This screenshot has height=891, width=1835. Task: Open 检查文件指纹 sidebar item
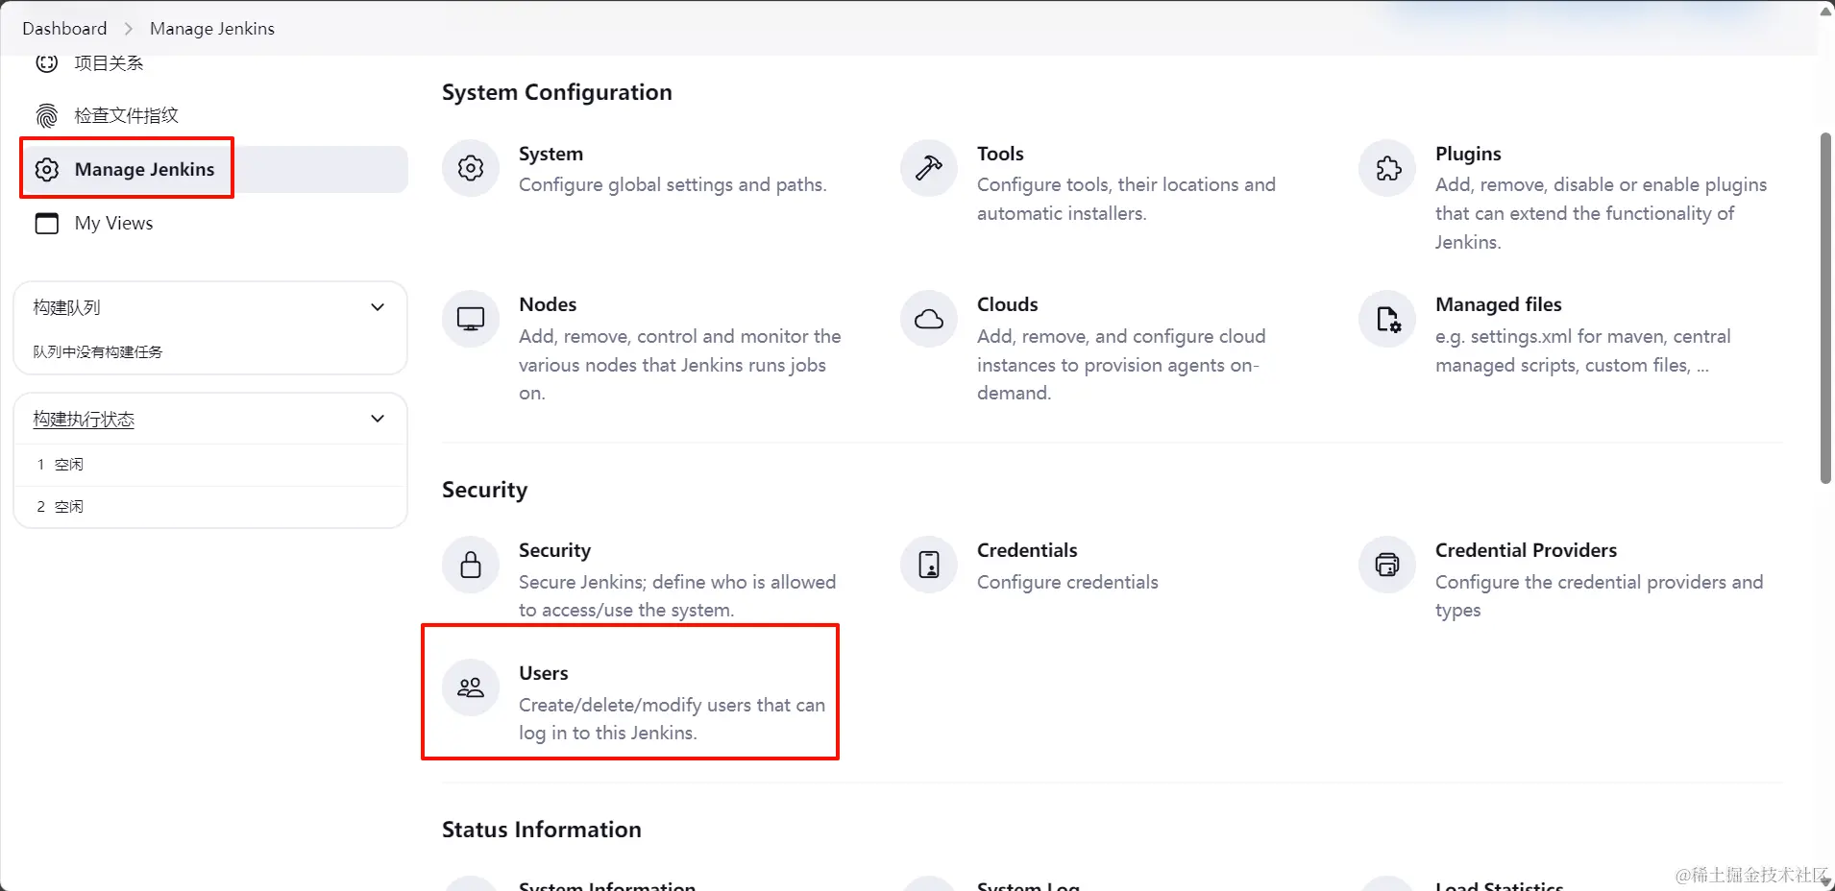tap(126, 116)
